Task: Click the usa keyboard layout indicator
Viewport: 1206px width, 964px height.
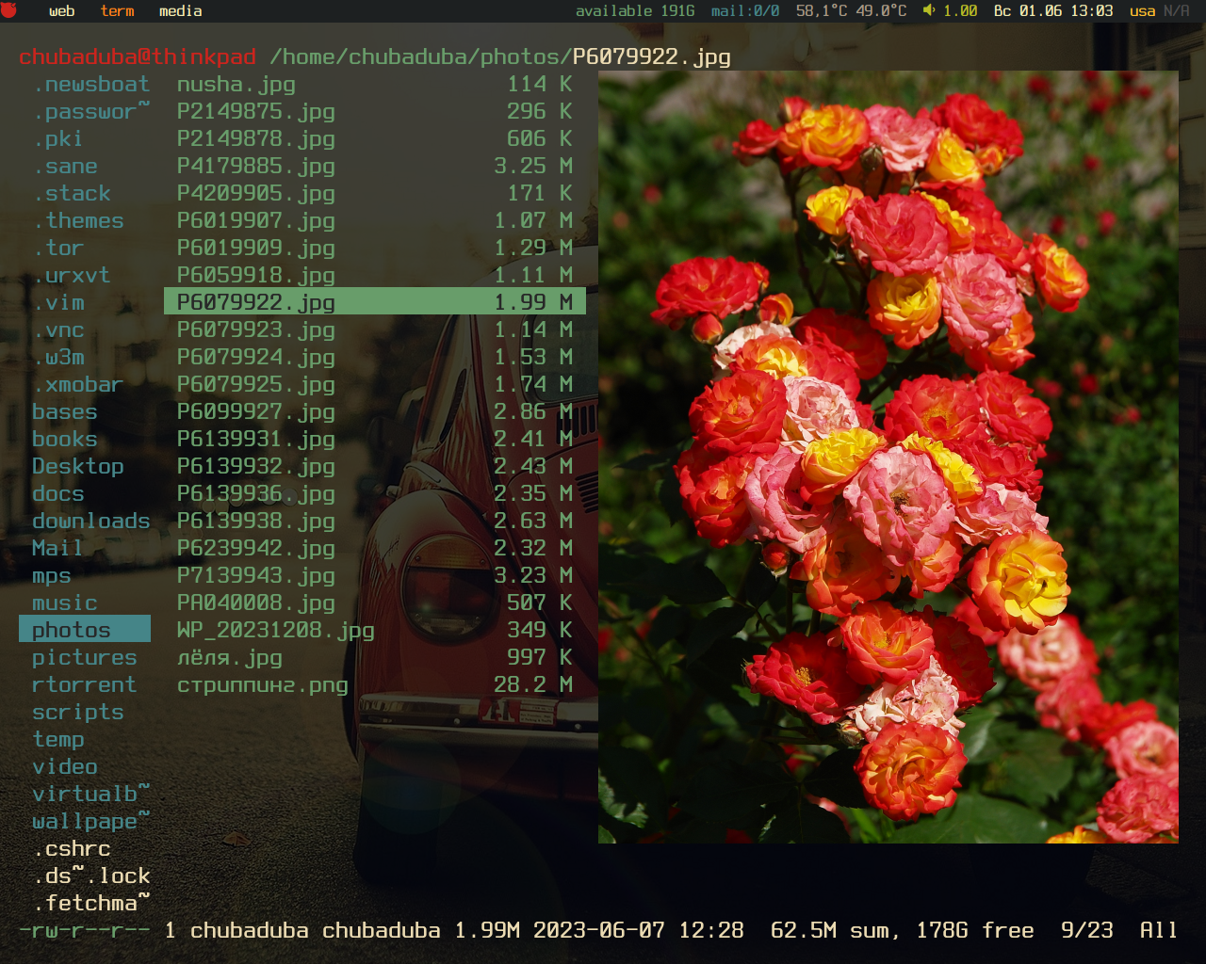Action: [x=1142, y=11]
